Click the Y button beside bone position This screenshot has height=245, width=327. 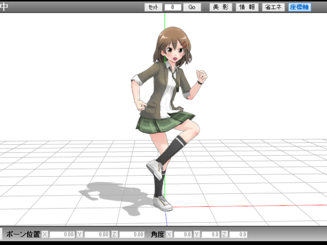click(x=80, y=234)
